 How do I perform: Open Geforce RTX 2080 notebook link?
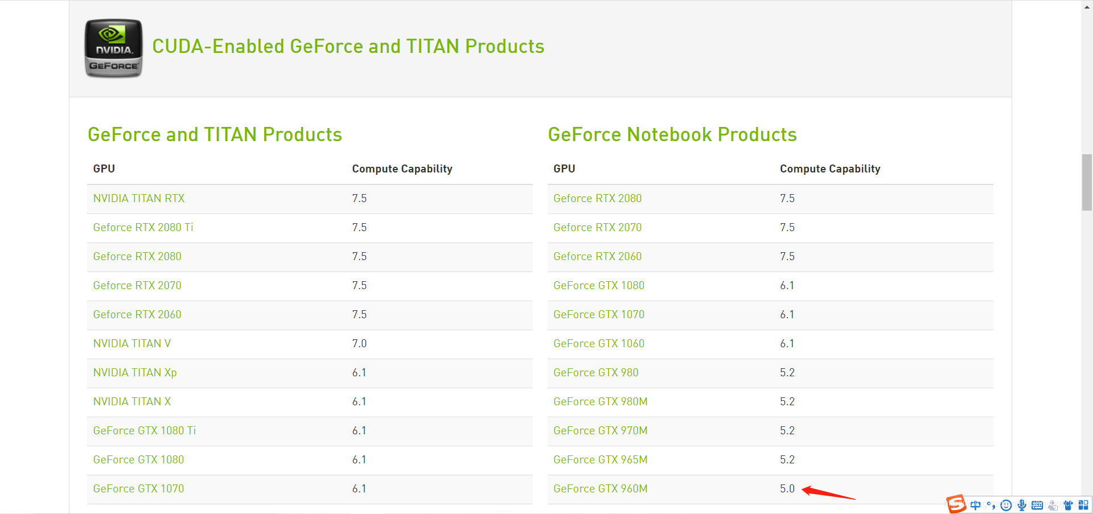[598, 199]
